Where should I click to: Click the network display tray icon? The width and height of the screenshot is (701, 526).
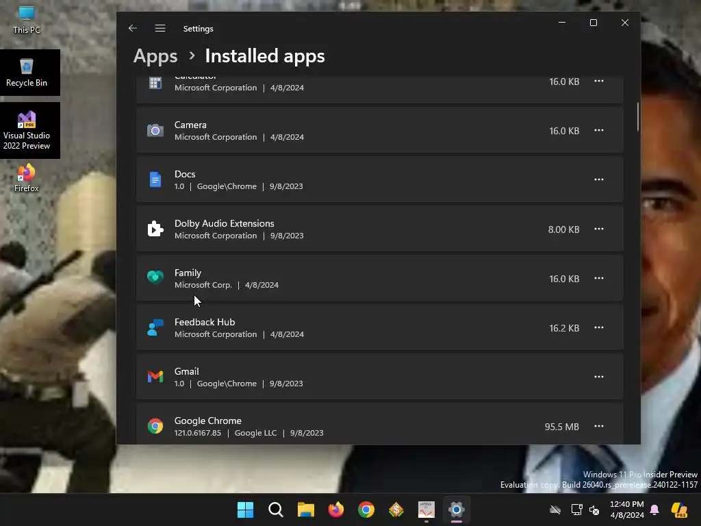pos(576,510)
